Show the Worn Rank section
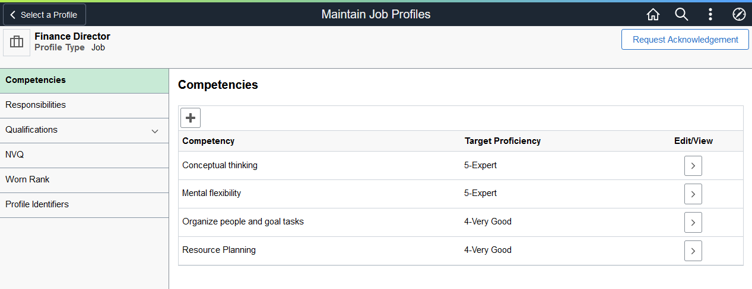Screen dimensions: 752x289 click(x=84, y=179)
